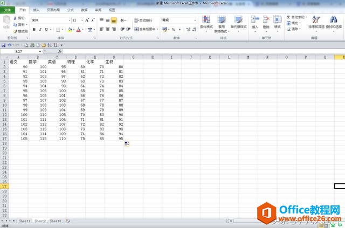Image resolution: width=345 pixels, height=228 pixels.
Task: Save the workbook from quick access toolbar
Action: [4, 45]
